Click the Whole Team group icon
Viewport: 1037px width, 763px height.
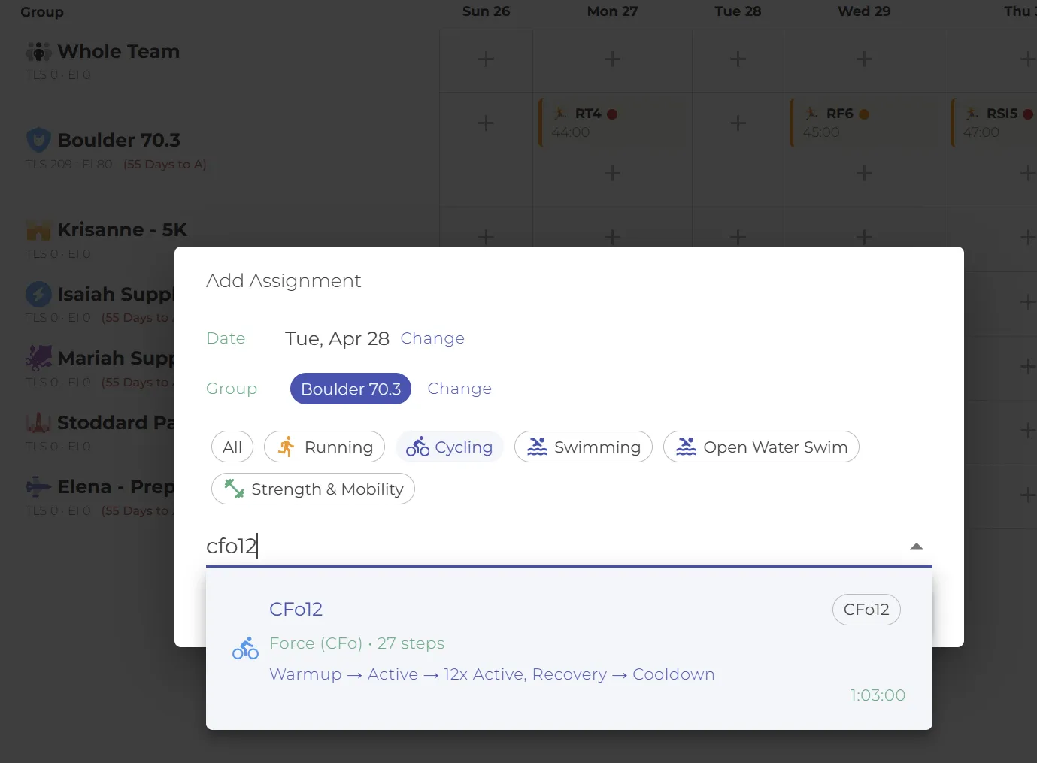click(38, 50)
